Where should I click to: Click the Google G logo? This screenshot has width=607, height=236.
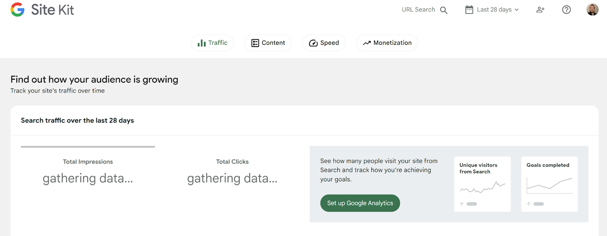pos(17,9)
